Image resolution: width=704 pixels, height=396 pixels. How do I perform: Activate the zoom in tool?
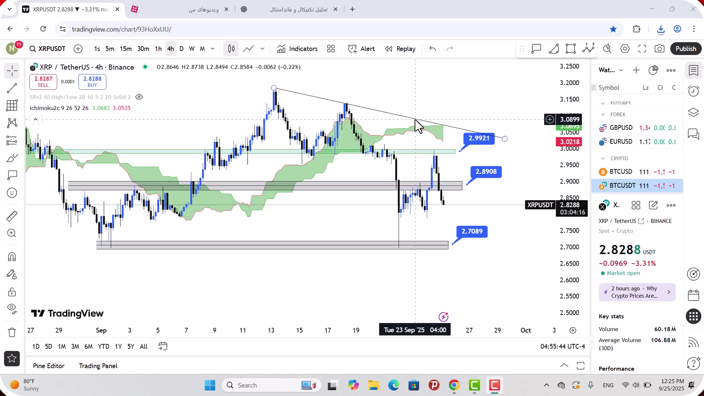click(12, 233)
